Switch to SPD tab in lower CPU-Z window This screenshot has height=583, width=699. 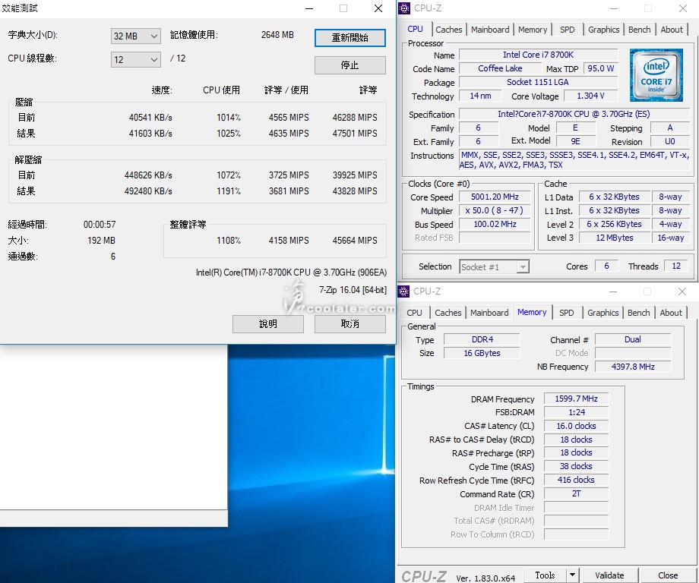(567, 313)
